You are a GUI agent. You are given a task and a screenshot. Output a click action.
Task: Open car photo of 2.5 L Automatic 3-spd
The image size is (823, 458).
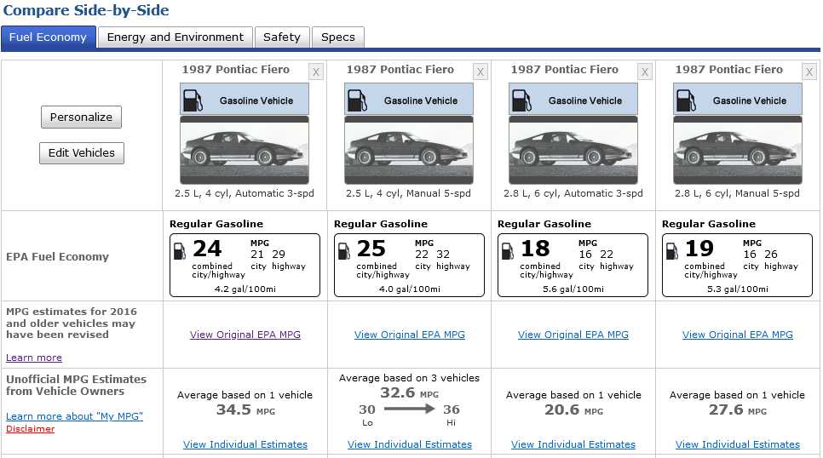tap(245, 150)
